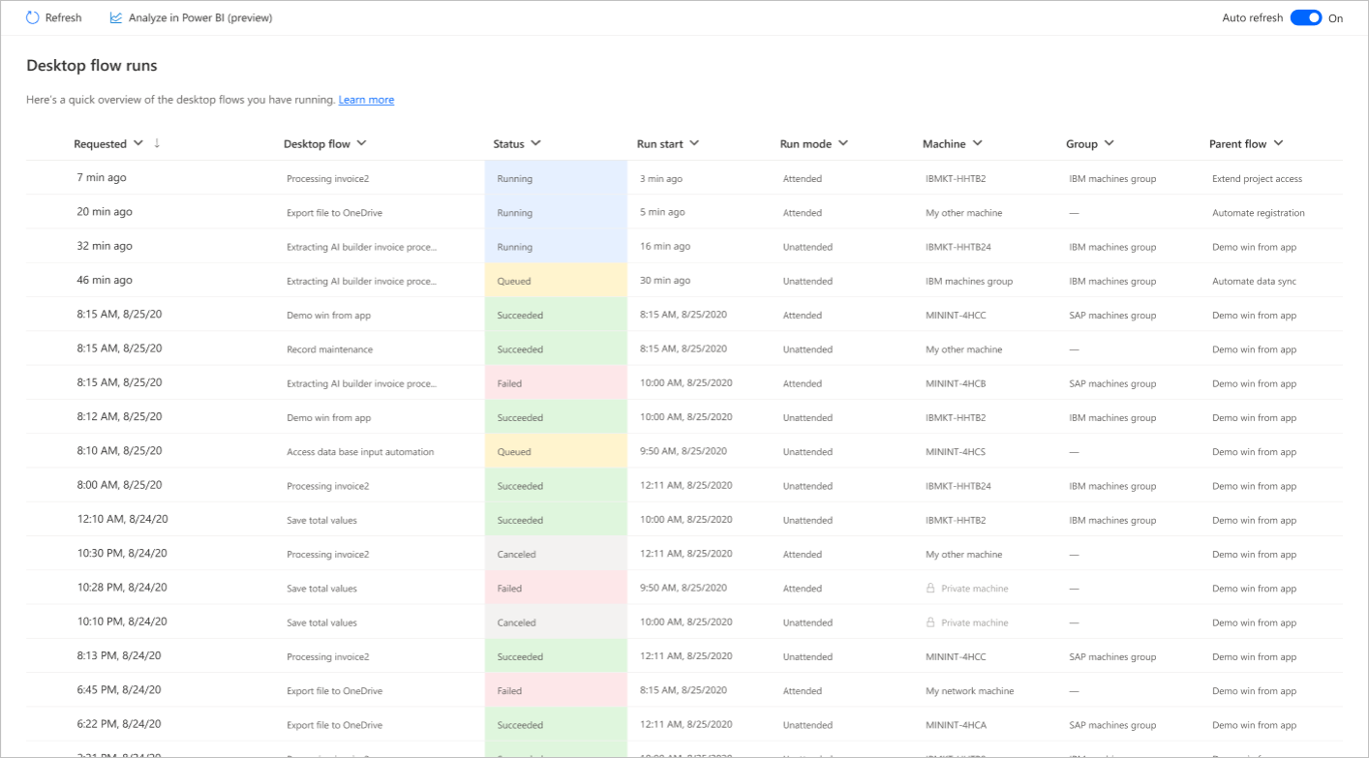Click Analyze in Power BI (preview) label
The image size is (1369, 758).
pos(200,17)
